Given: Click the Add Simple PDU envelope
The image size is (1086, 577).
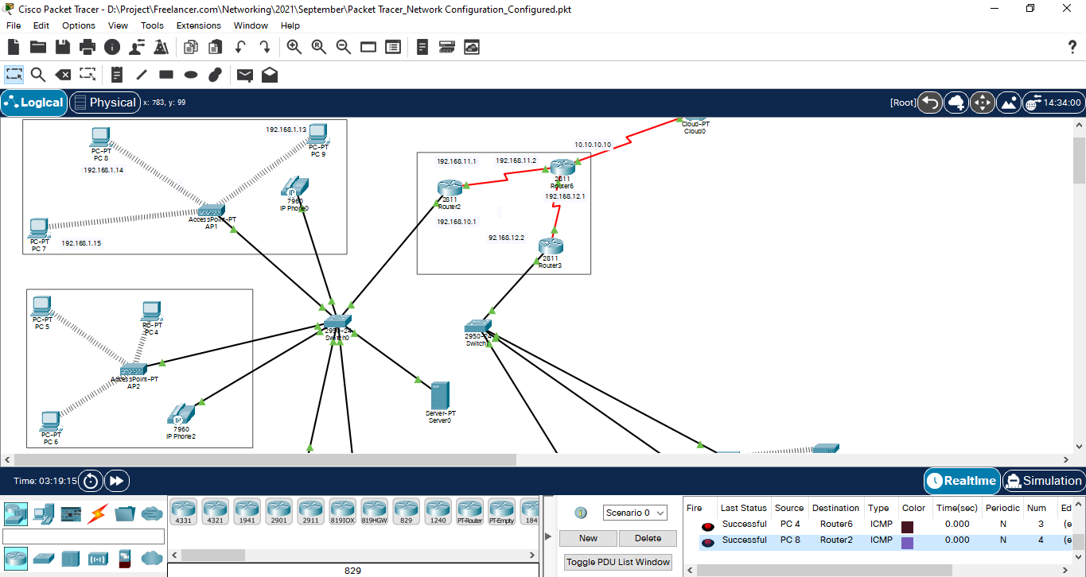Looking at the screenshot, I should point(245,75).
